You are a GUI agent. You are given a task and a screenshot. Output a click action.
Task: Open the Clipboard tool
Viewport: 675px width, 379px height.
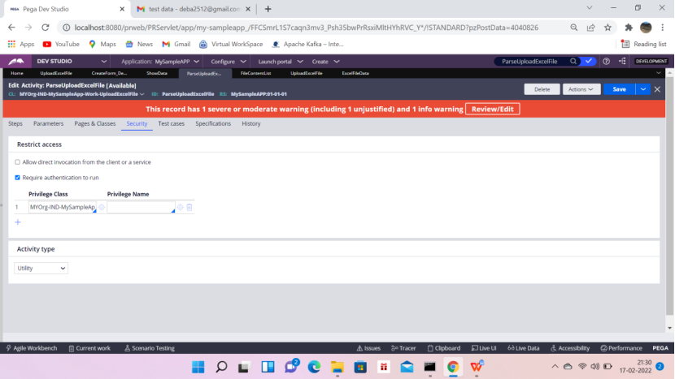[x=444, y=348]
